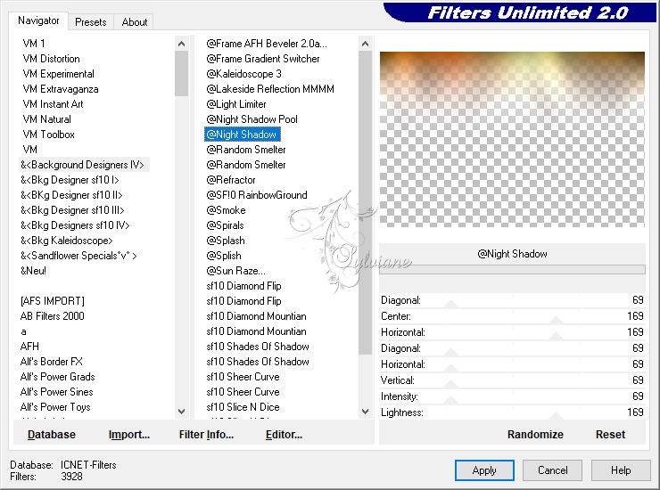The width and height of the screenshot is (660, 490).
Task: Select VM Experimental category
Action: tap(59, 74)
